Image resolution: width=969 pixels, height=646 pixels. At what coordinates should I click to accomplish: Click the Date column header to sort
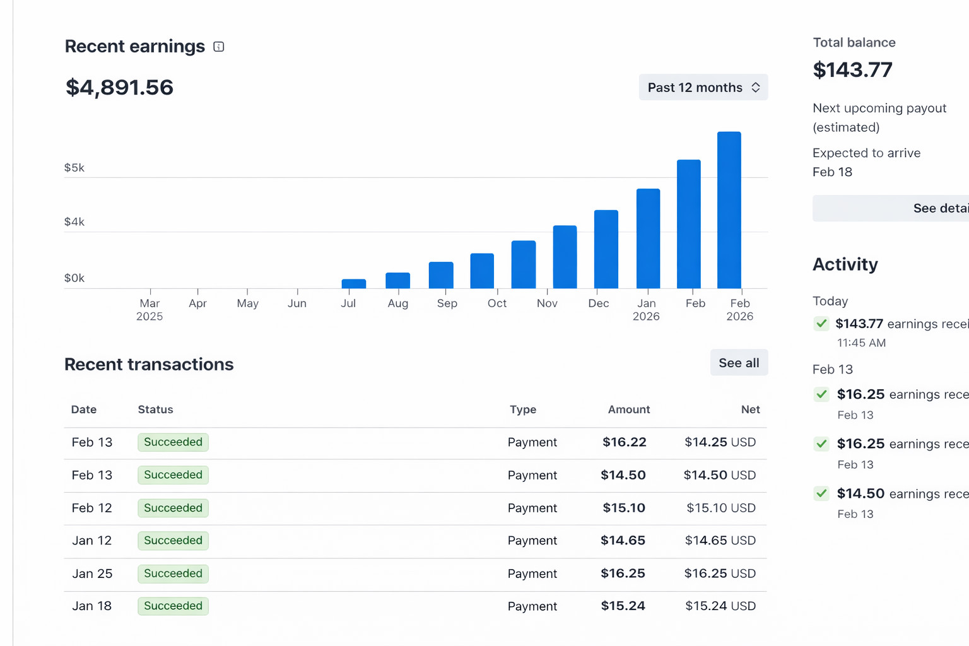coord(83,409)
